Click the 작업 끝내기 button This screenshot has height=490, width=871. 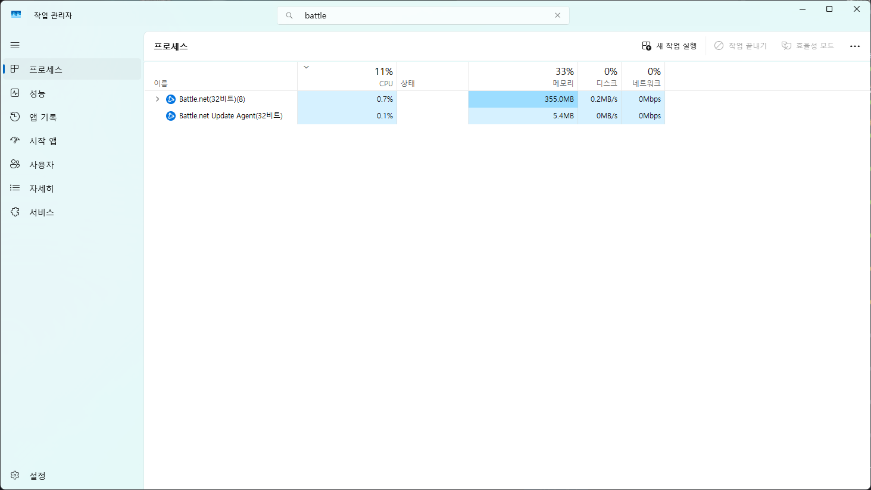click(741, 46)
